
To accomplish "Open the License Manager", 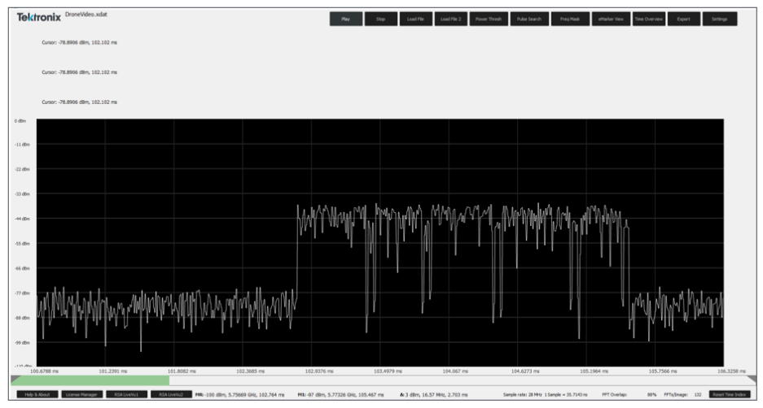I will [81, 394].
